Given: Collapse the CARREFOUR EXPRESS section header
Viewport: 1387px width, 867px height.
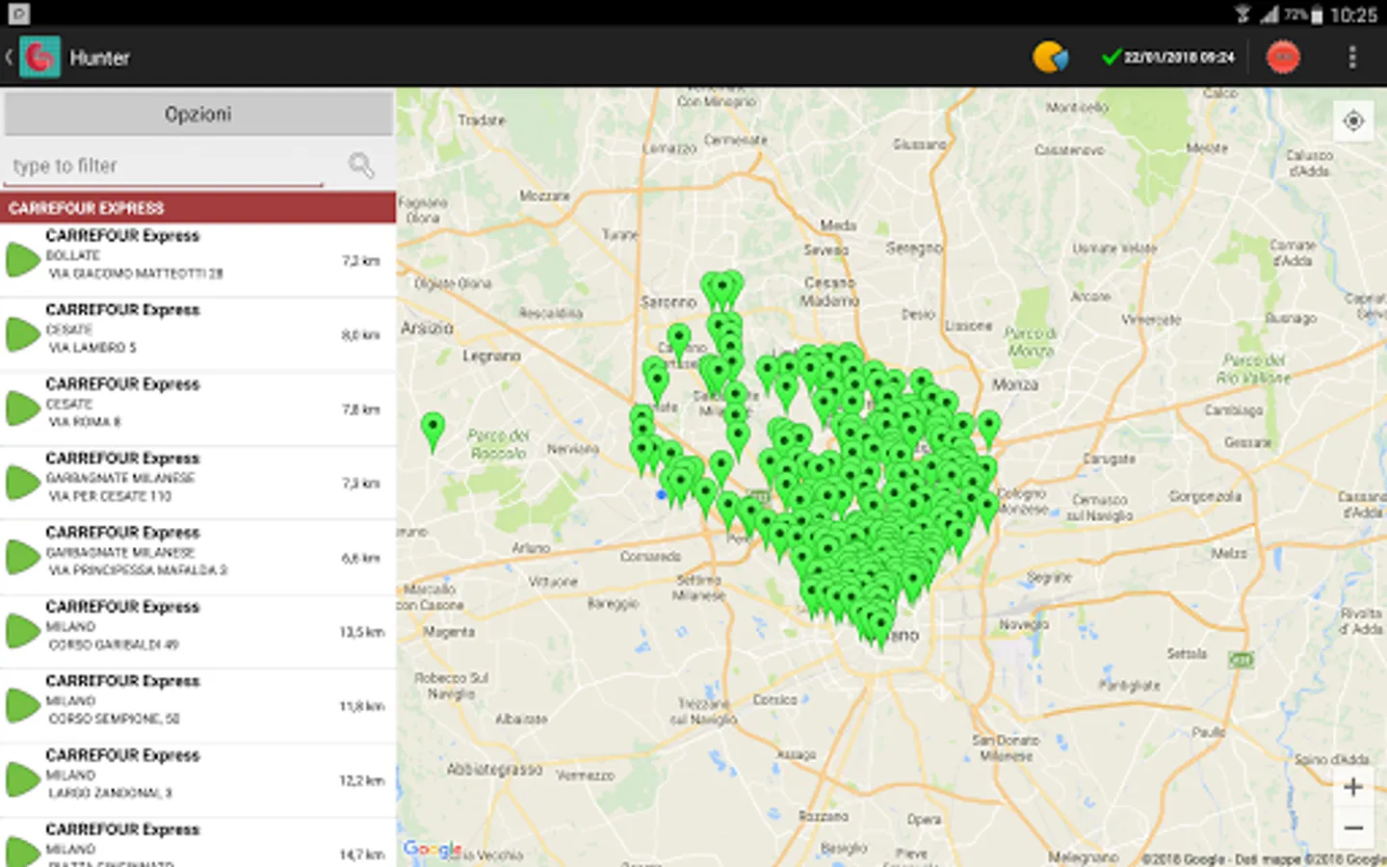Looking at the screenshot, I should click(197, 207).
